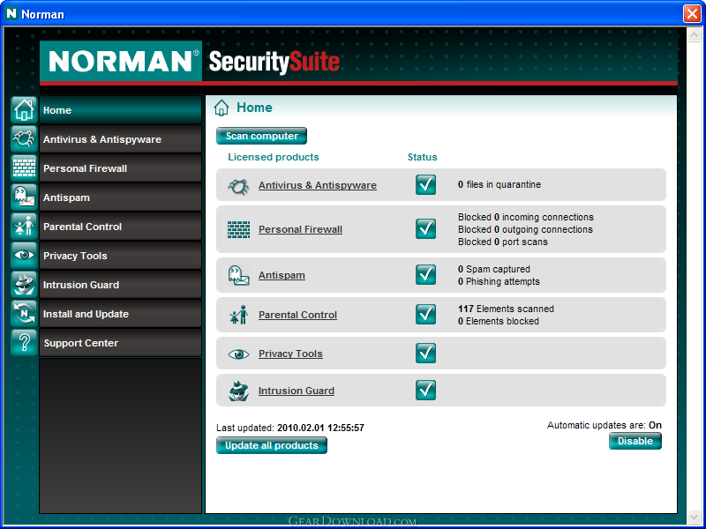The width and height of the screenshot is (706, 529).
Task: Click '117 Elements scanned' text
Action: coord(506,309)
